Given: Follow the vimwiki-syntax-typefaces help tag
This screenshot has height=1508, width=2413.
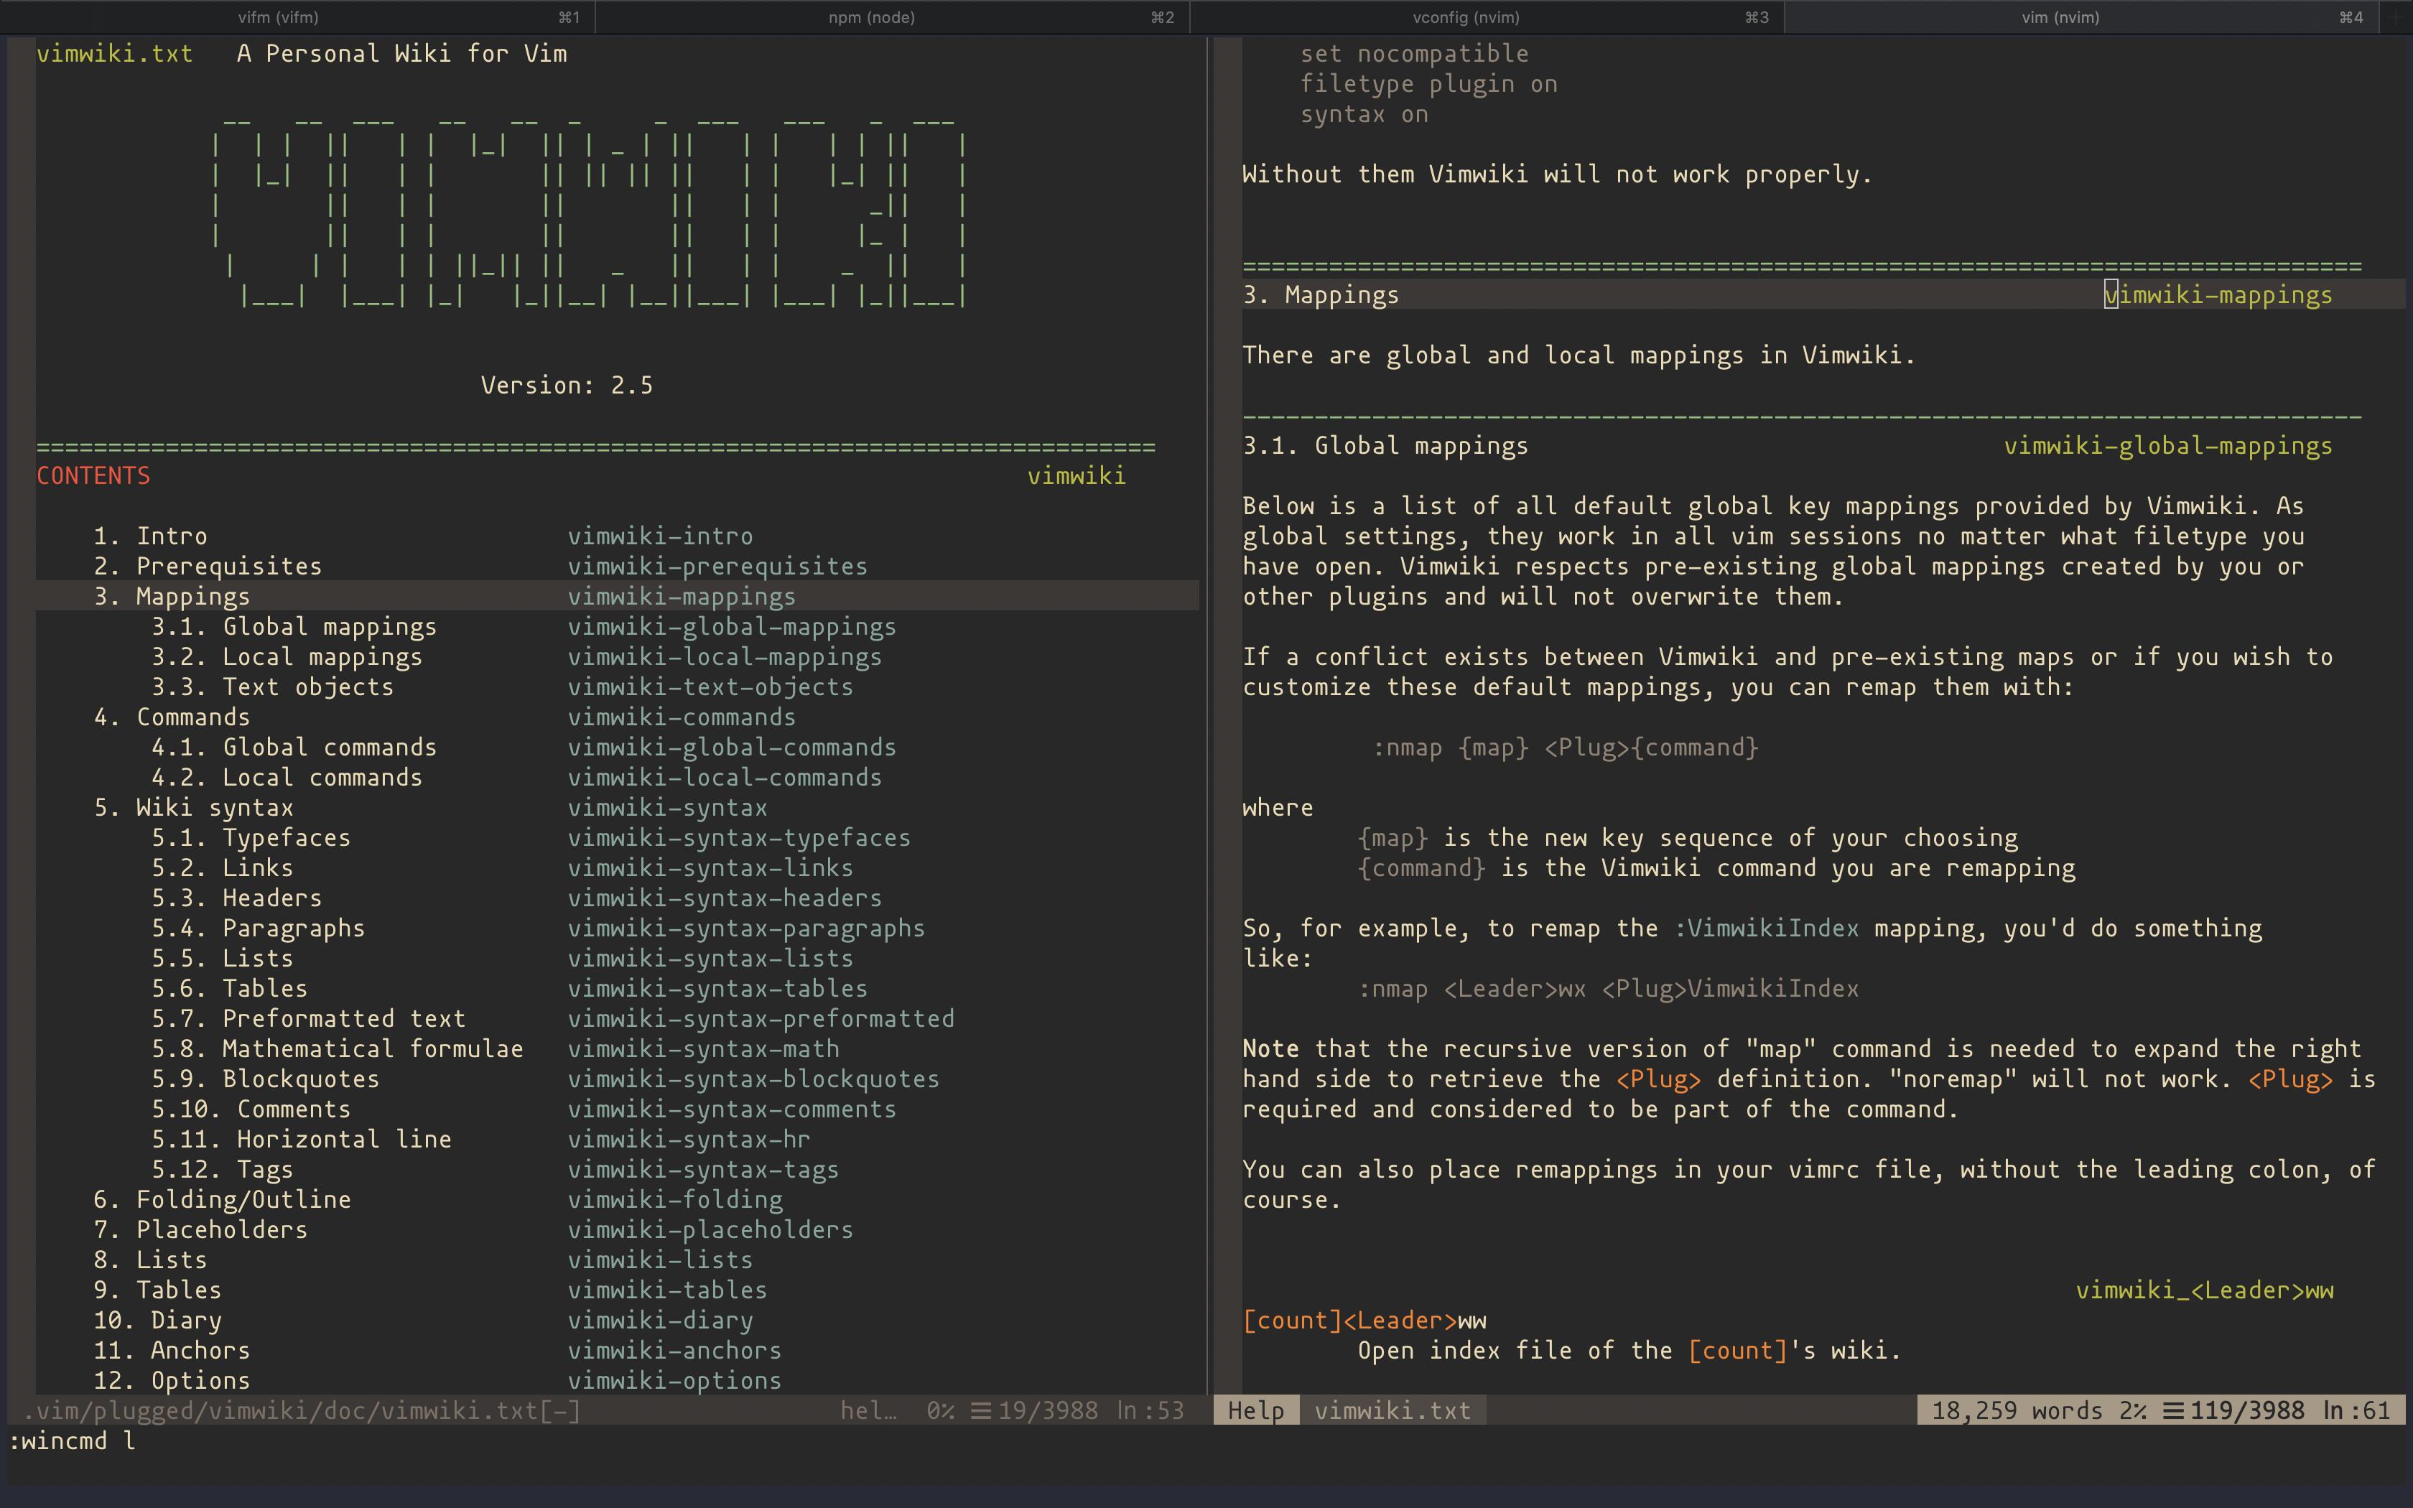Looking at the screenshot, I should (738, 838).
